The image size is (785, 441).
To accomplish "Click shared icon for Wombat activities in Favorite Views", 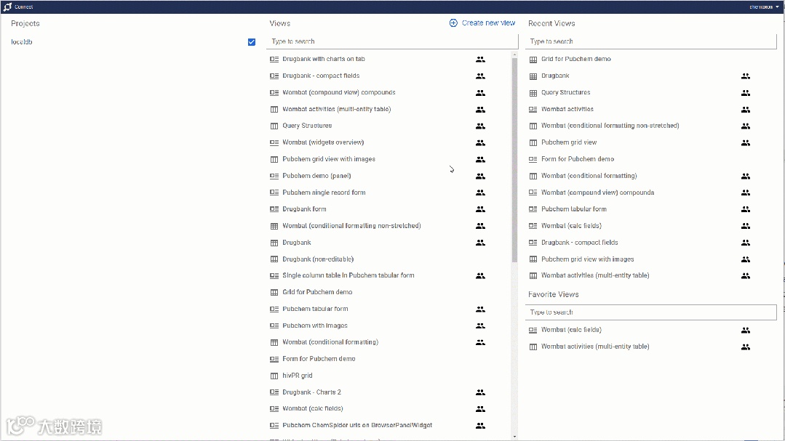I will (x=746, y=347).
